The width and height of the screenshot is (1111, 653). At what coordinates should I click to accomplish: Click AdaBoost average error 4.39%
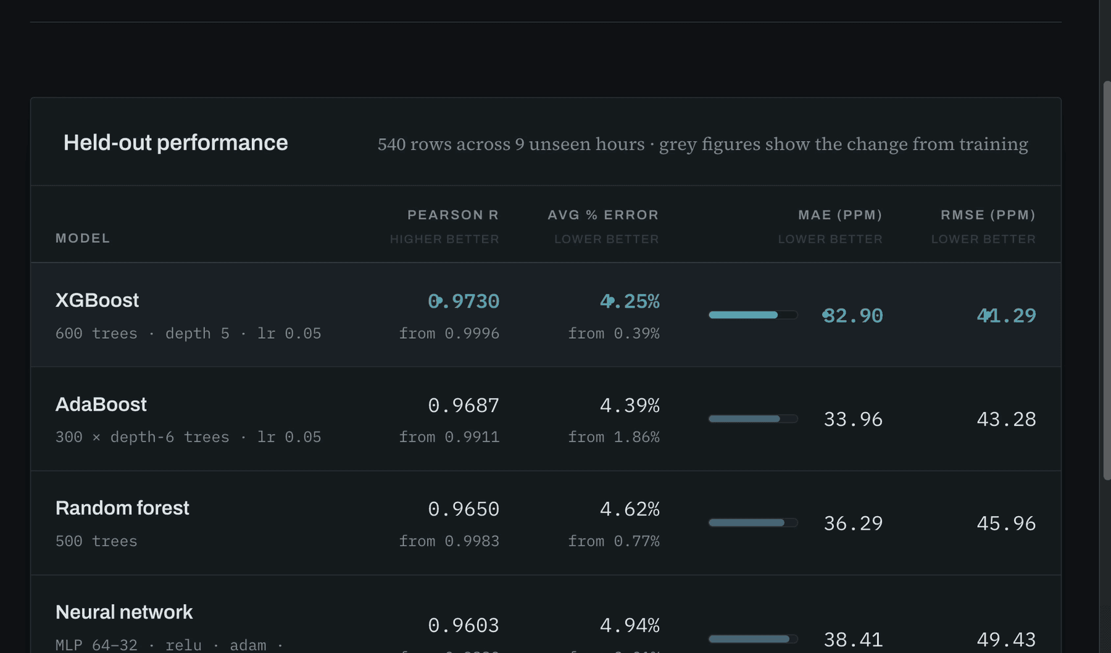click(630, 405)
